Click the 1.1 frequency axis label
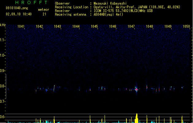Screen dimensions: 193x123 pyautogui.click(x=2, y=40)
